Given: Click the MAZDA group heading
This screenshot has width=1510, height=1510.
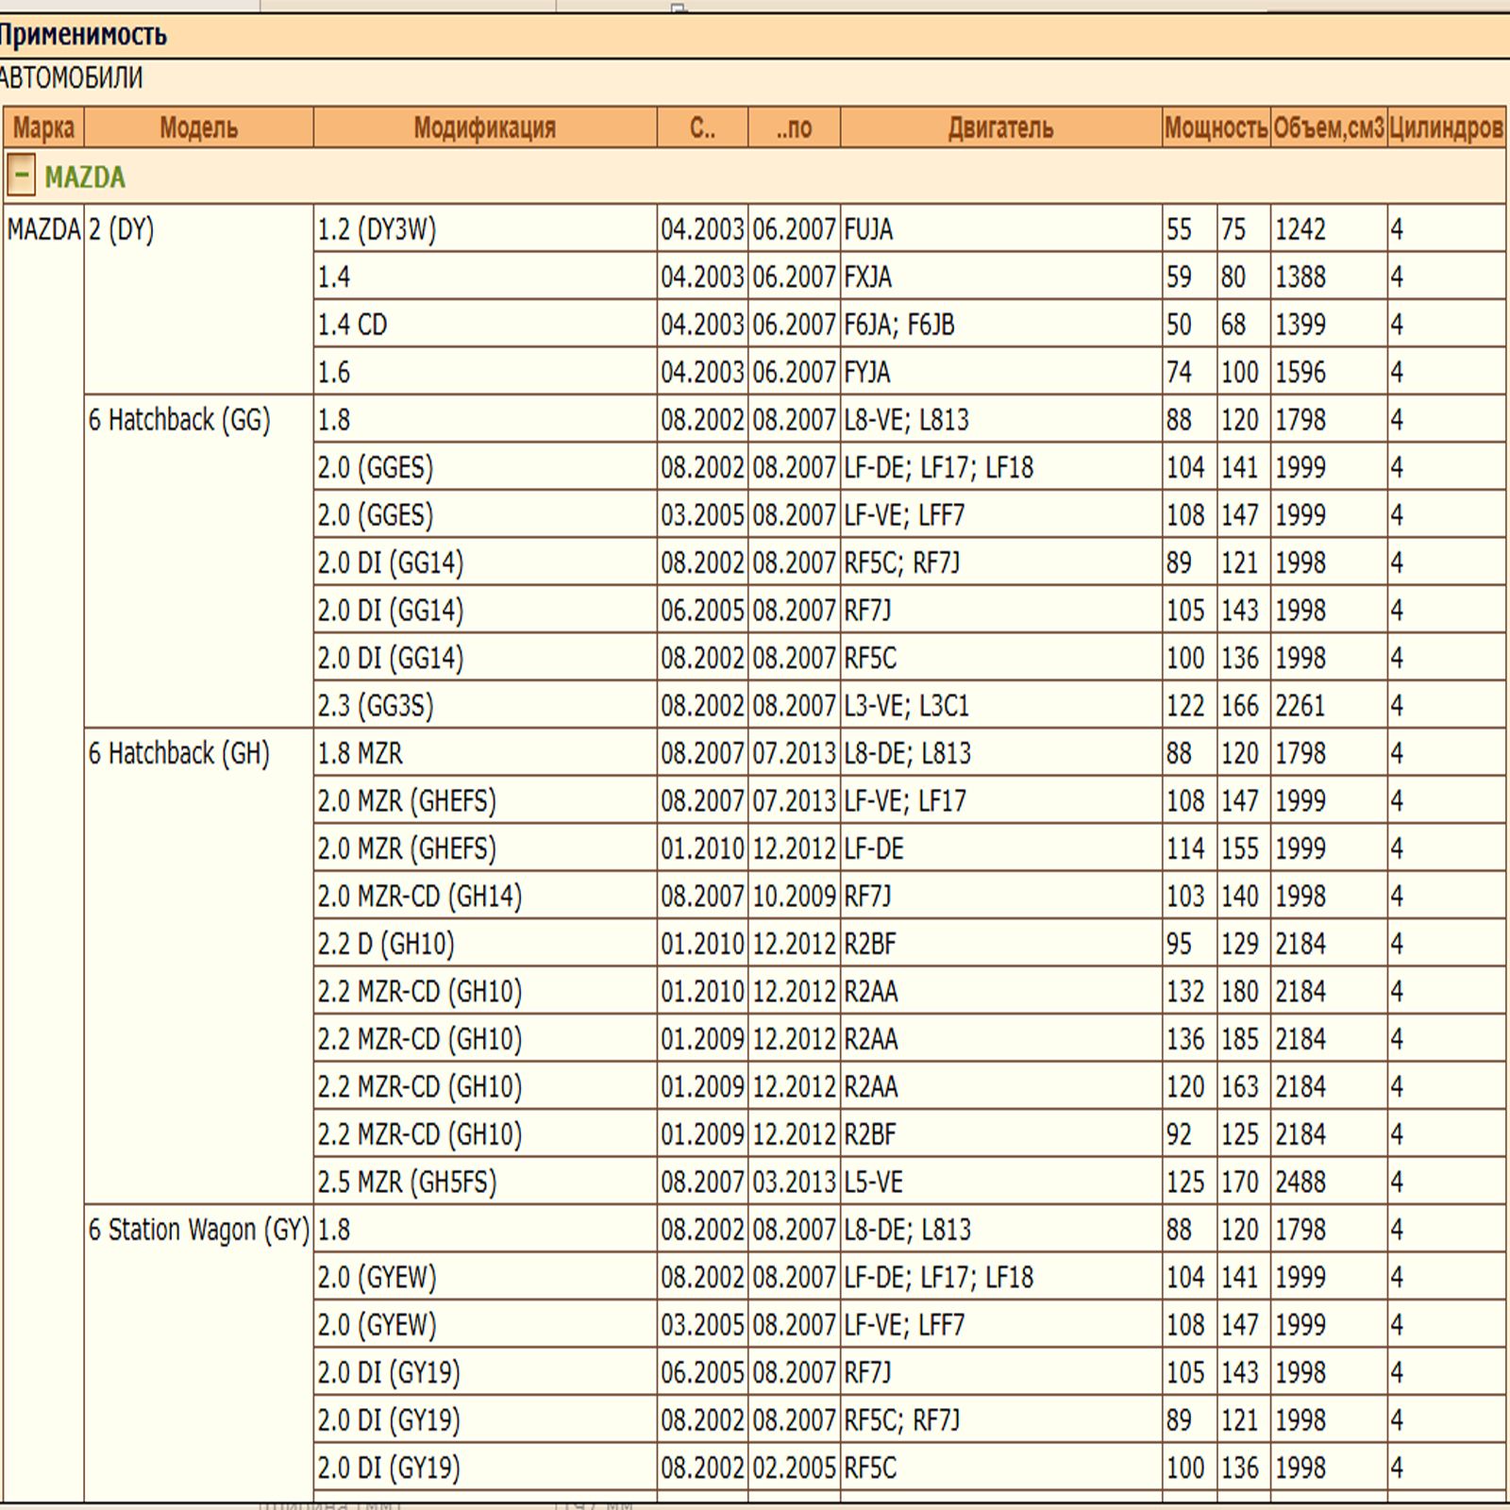Looking at the screenshot, I should click(85, 176).
